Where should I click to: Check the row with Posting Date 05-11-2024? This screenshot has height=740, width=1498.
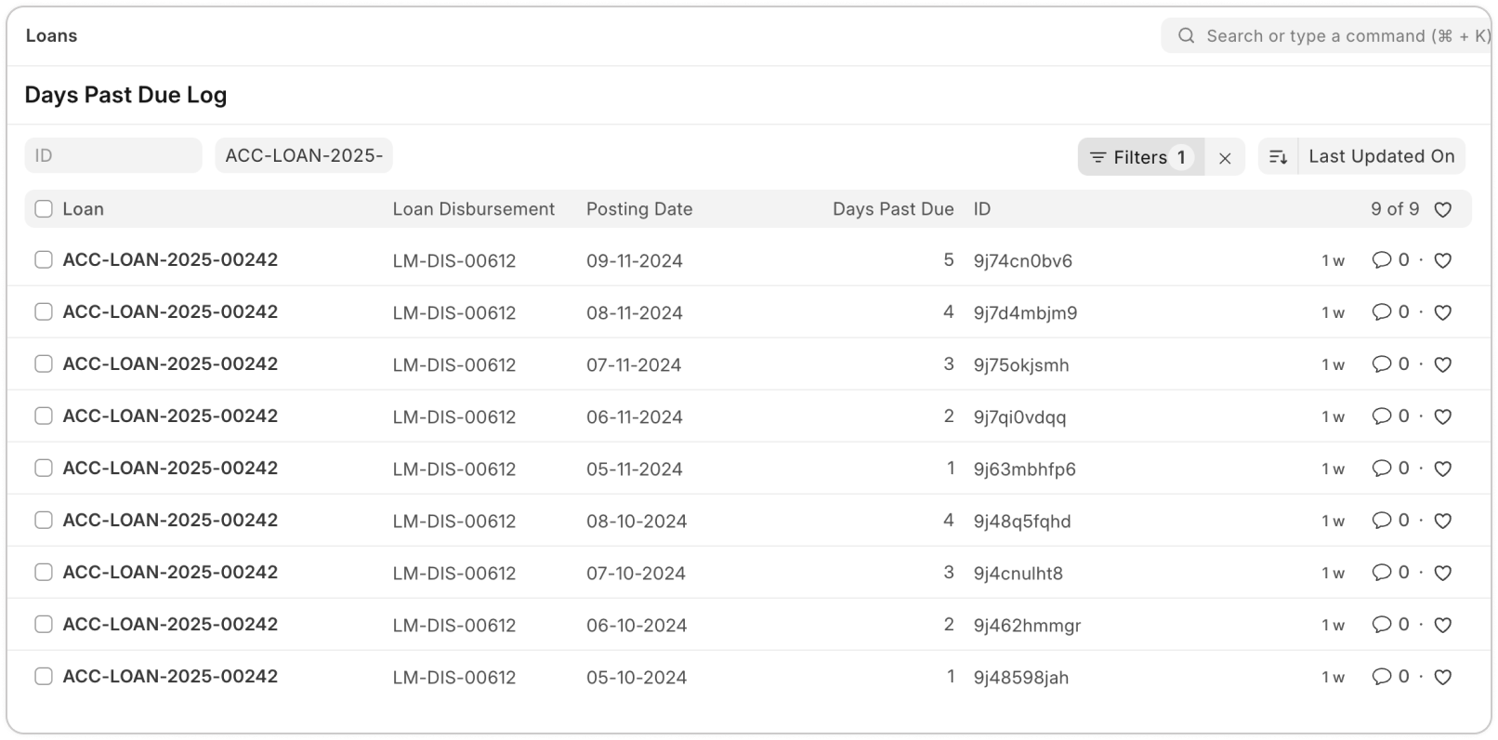pos(44,469)
